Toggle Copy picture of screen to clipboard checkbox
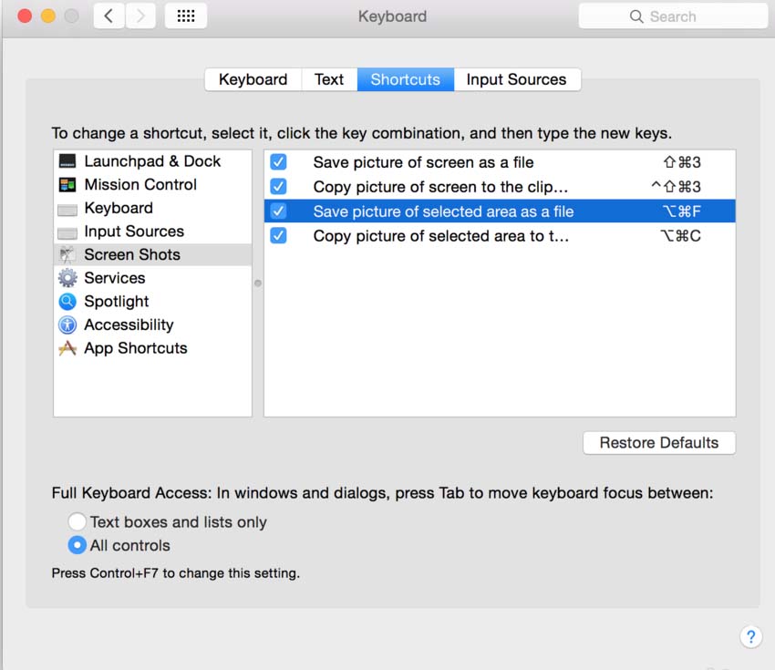 click(x=279, y=187)
